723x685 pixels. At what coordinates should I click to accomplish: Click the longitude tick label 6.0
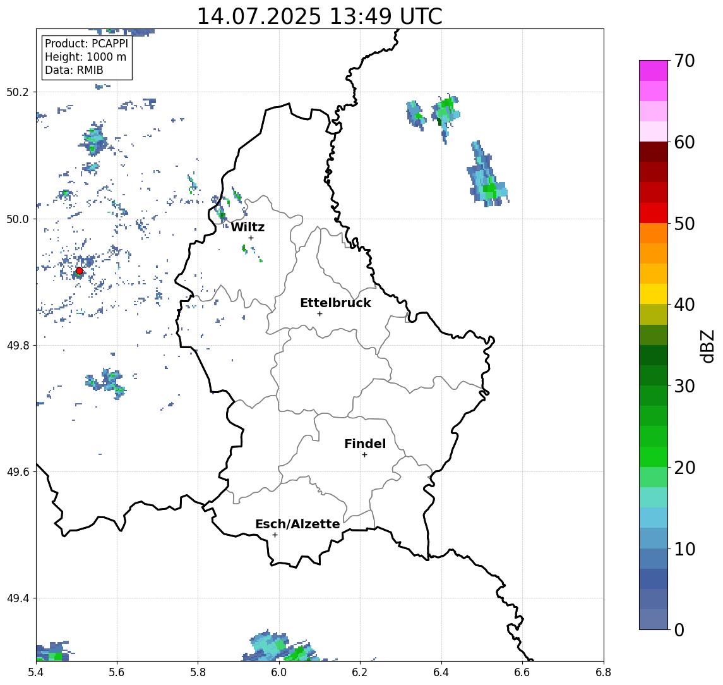(x=279, y=672)
